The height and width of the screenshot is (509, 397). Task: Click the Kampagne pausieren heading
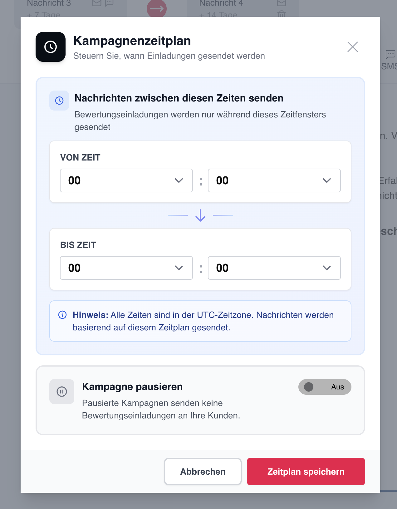coord(132,387)
